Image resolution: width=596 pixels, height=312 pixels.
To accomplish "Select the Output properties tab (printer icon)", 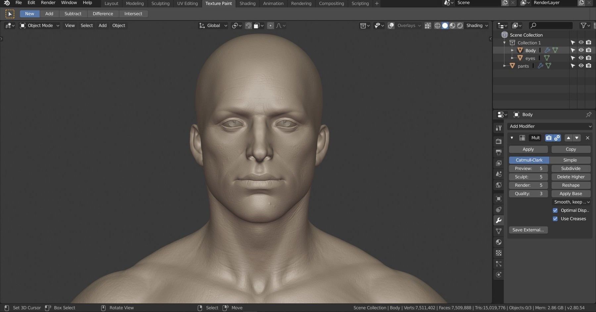I will (x=499, y=152).
